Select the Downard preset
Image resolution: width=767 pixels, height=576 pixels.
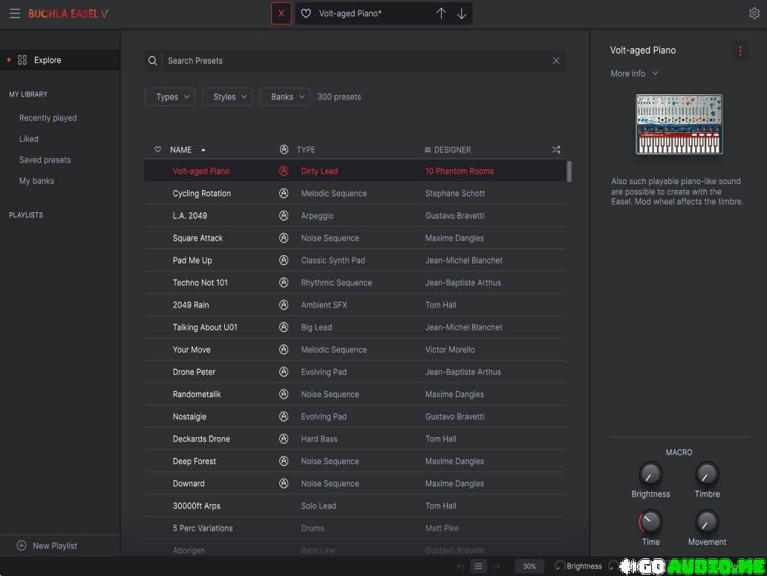[355, 483]
